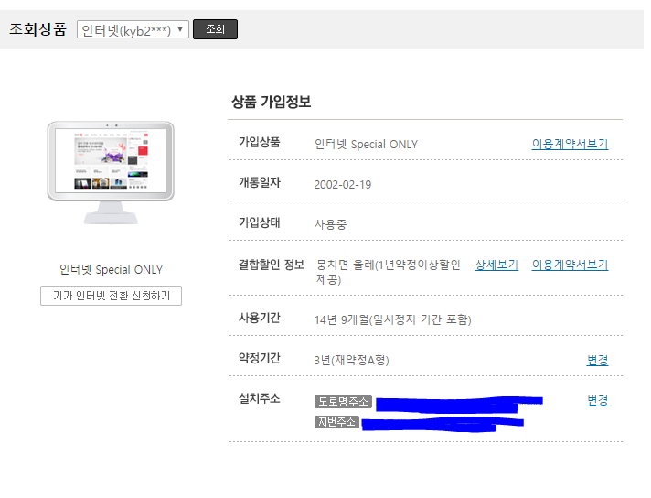Open the 조회상품 product dropdown

tap(133, 29)
